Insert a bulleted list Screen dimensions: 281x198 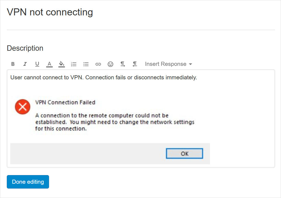coord(86,64)
